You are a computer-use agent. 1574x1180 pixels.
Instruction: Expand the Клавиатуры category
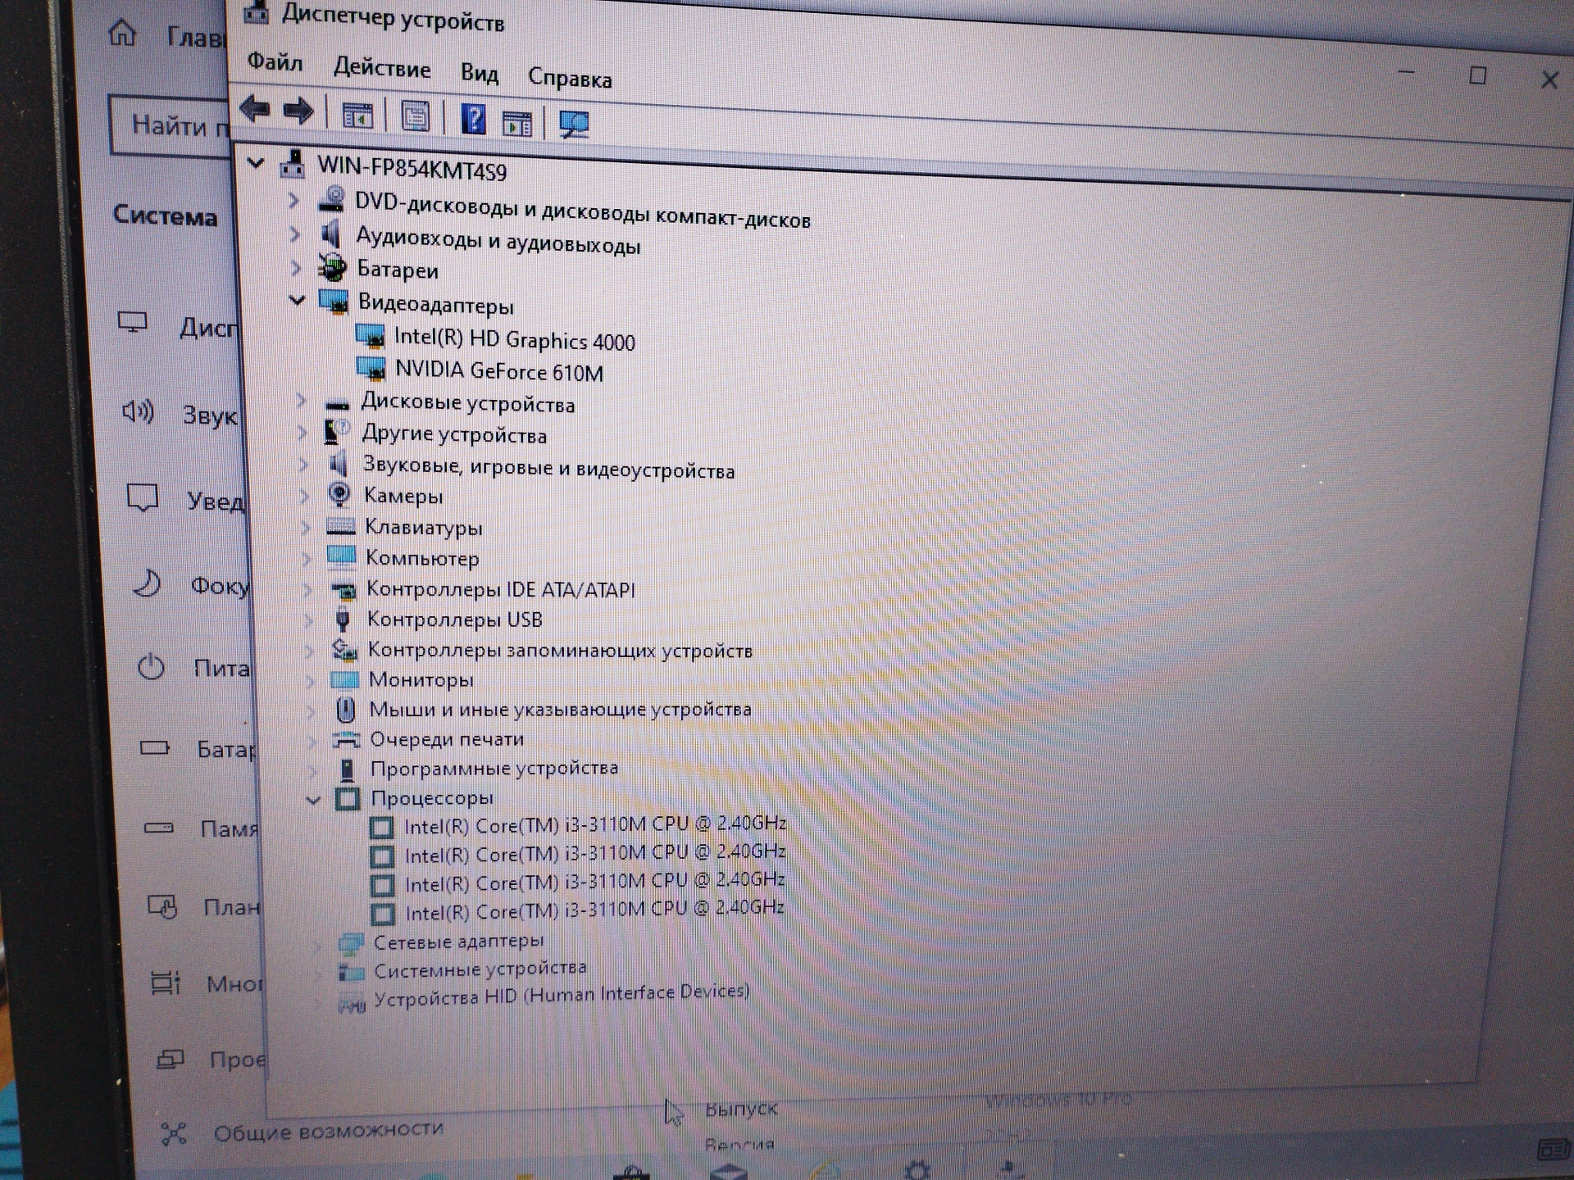coord(306,527)
